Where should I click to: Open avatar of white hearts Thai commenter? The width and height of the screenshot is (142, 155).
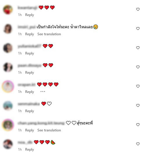(x=8, y=125)
